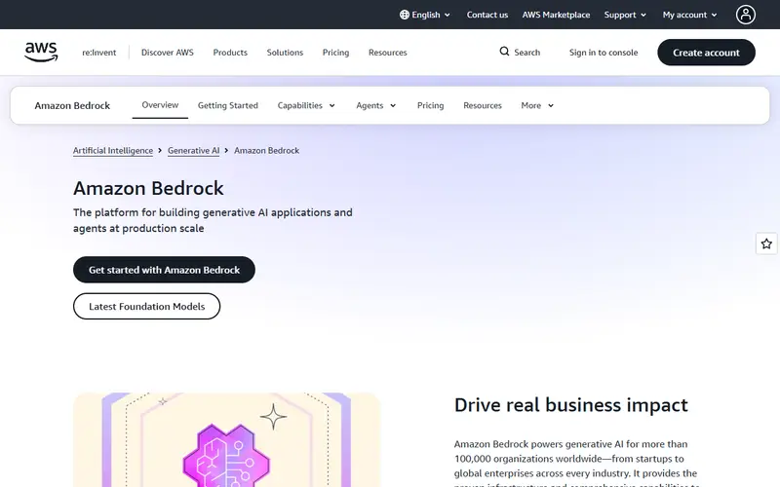Click the Amazon Bedrock page heading
Viewport: 780px width, 487px height.
[148, 188]
